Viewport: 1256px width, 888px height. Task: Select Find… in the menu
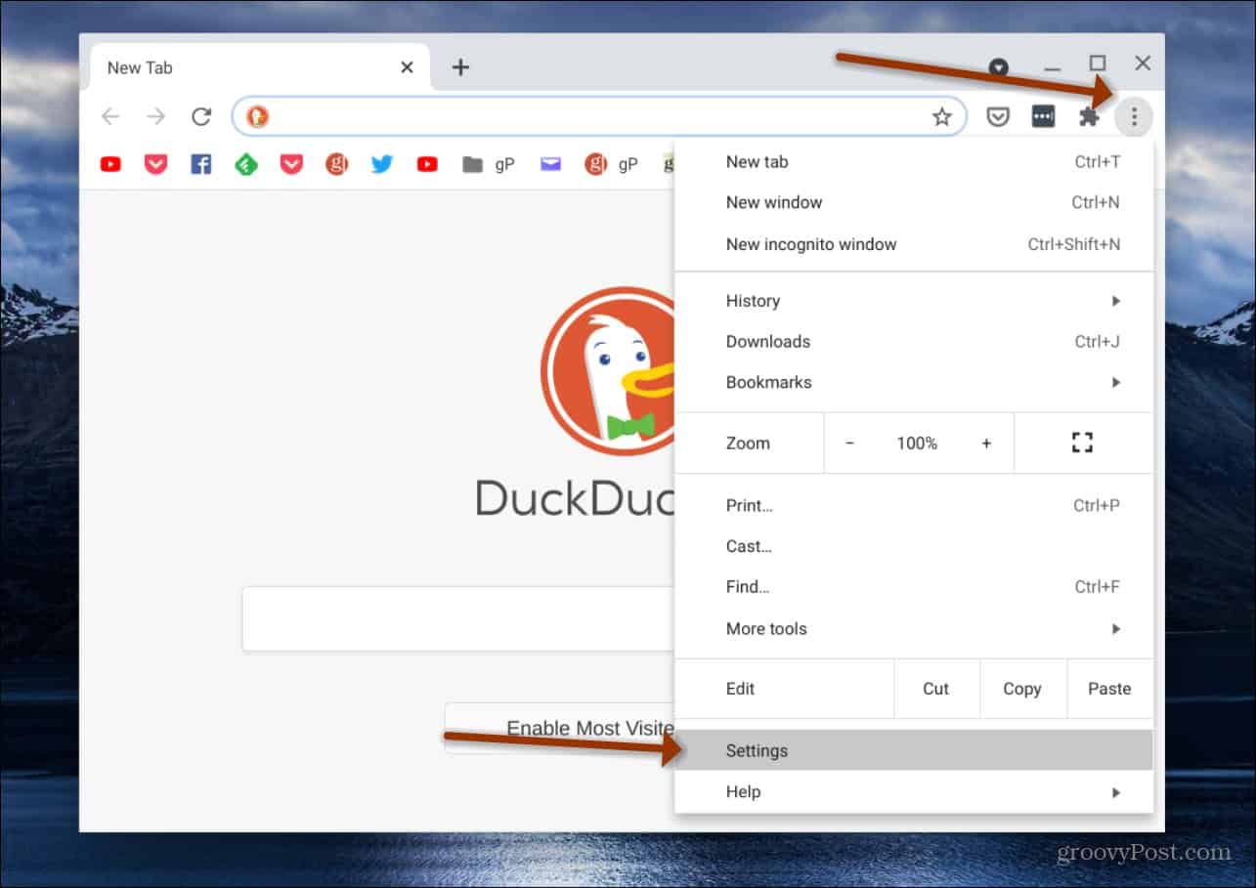pos(914,586)
